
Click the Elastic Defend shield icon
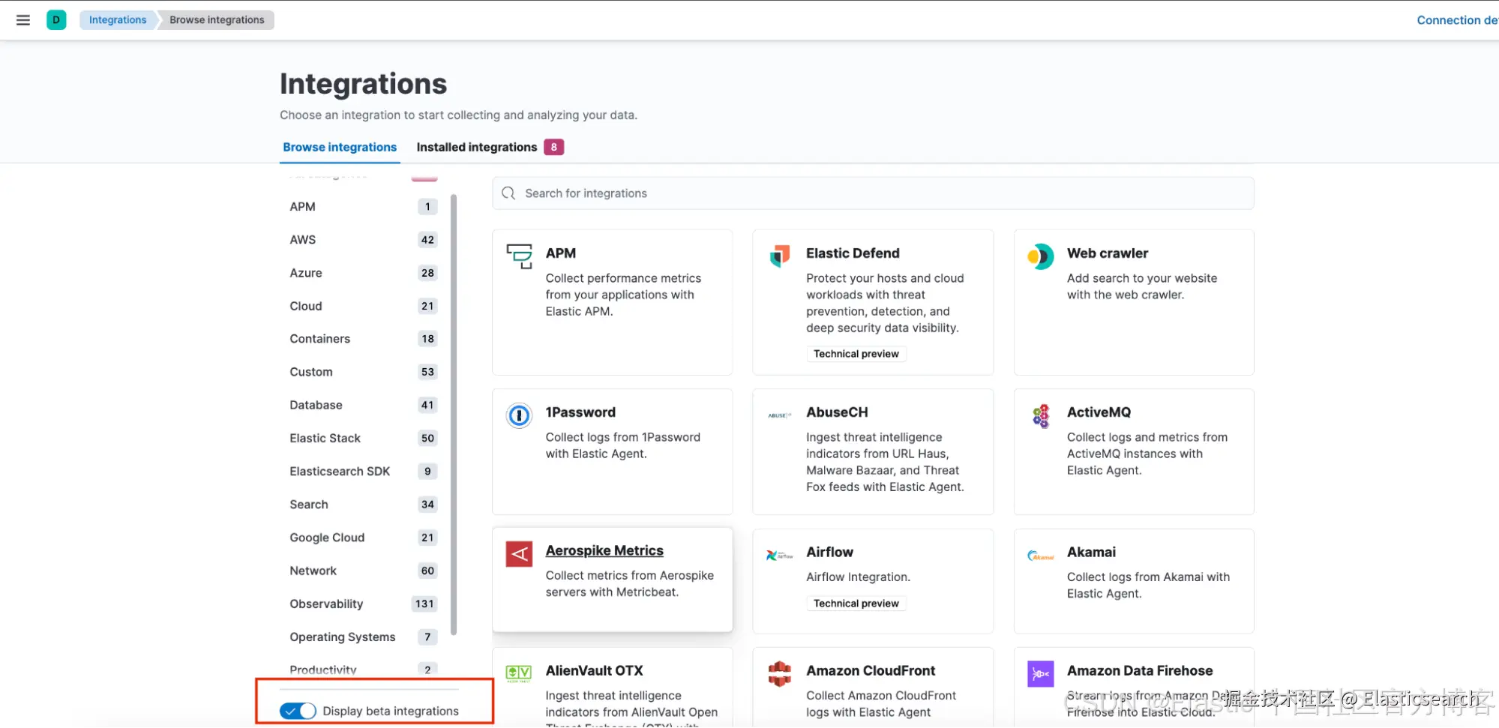[780, 256]
